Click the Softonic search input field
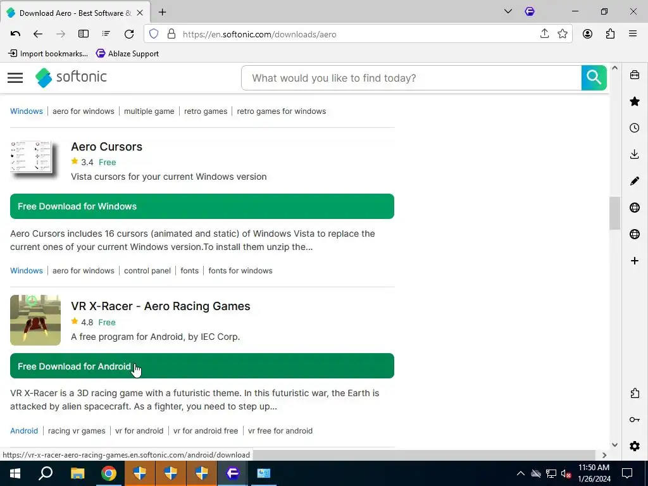Screen dimensions: 648x486 pyautogui.click(x=411, y=78)
